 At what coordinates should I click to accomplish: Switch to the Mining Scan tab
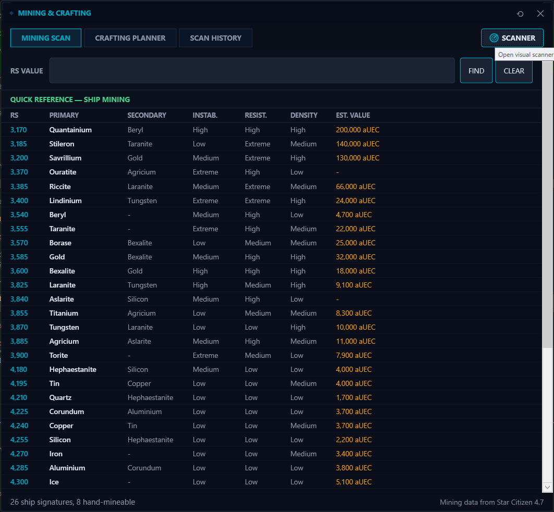tap(46, 38)
